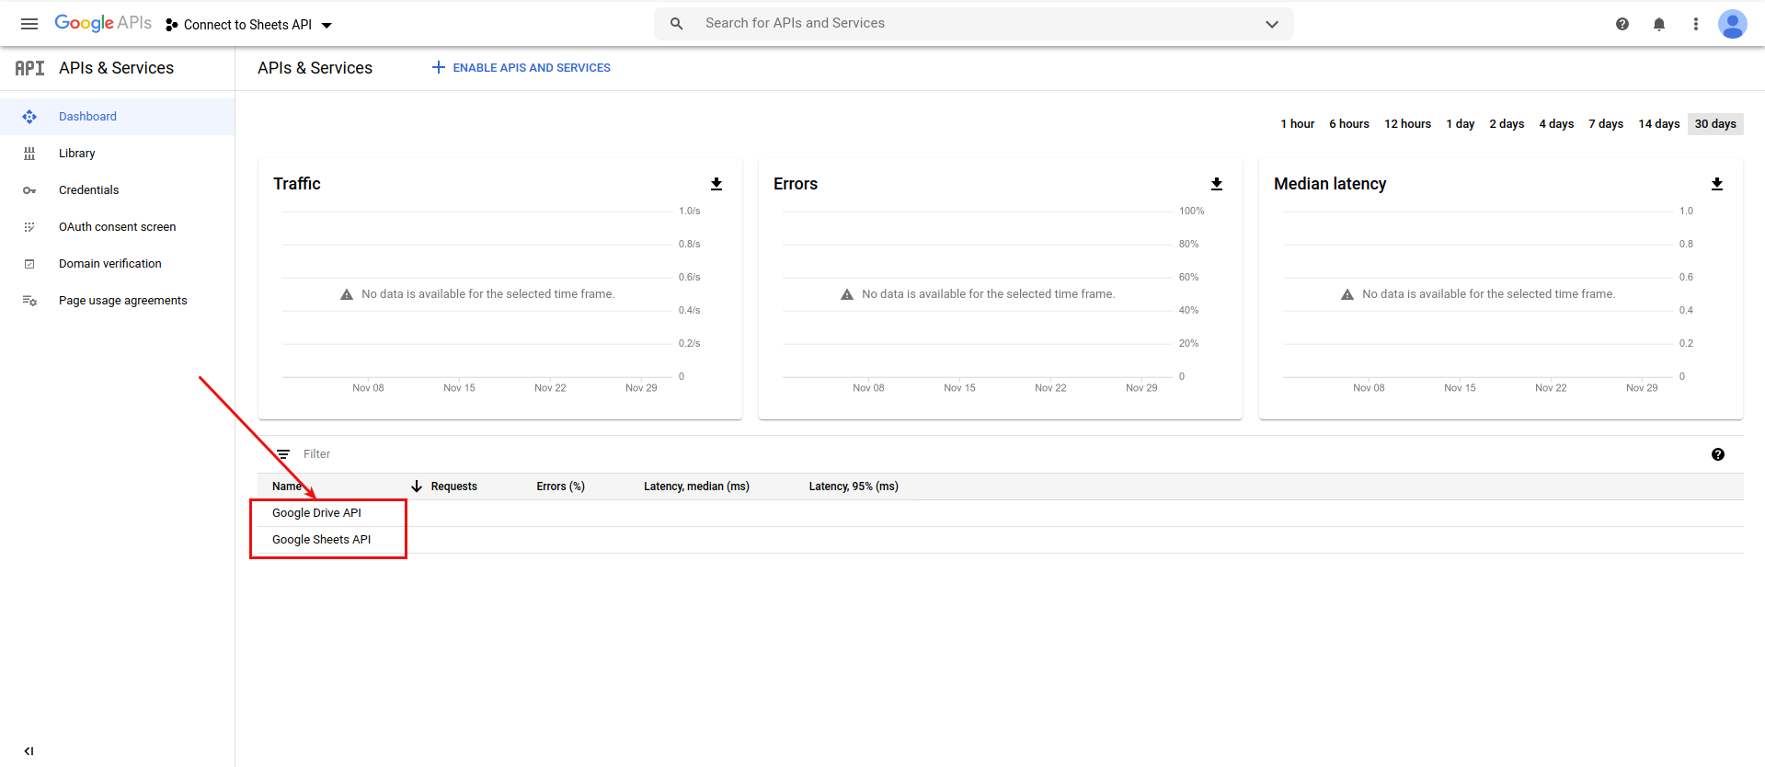
Task: Open the three-dot more options menu
Action: coord(1696,24)
